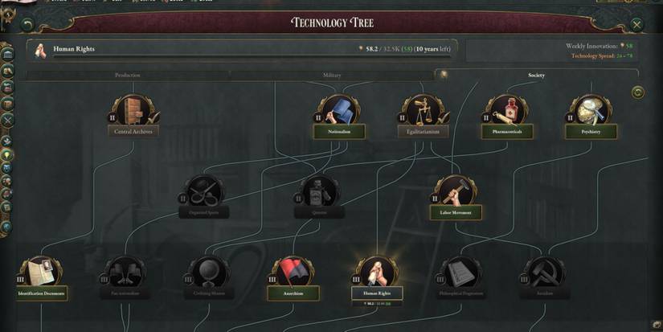Click the Human Rights research progress bar

tap(242, 49)
